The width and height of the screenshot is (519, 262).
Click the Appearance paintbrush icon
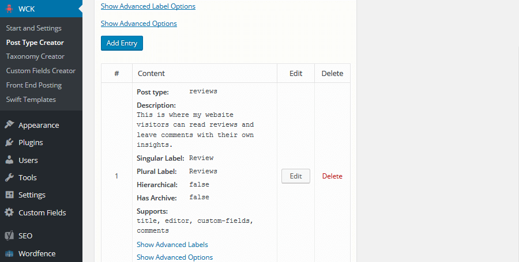(9, 125)
